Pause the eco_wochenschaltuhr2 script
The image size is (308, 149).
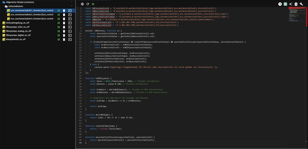[59, 15]
